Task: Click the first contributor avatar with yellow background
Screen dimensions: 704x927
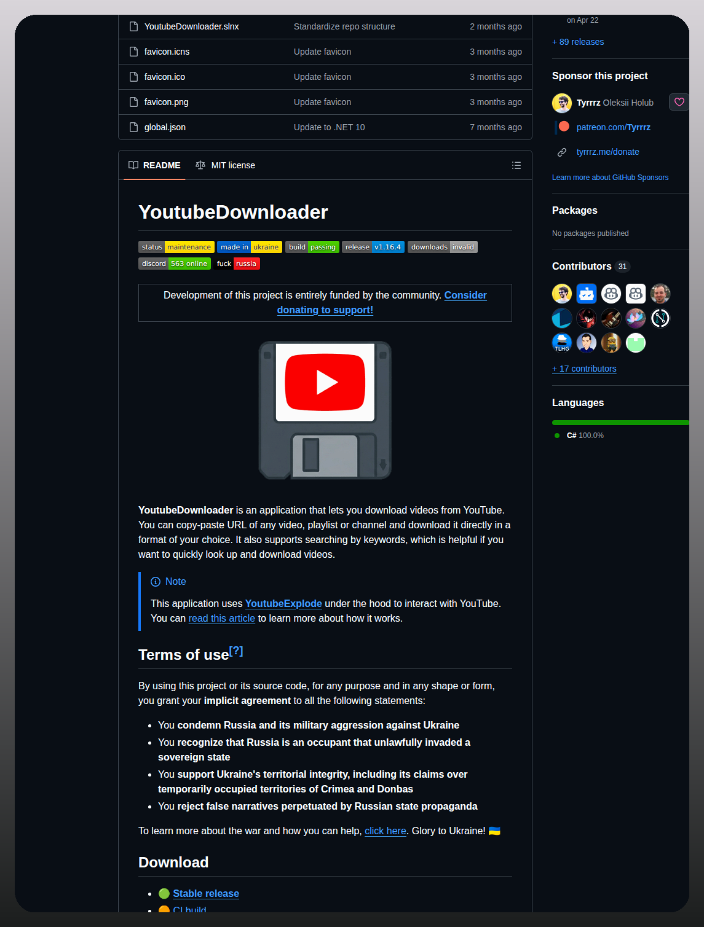Action: point(562,294)
